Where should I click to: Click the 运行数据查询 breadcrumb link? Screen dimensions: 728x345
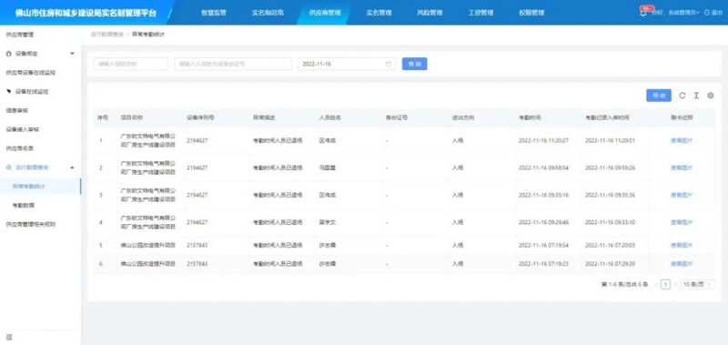click(x=106, y=35)
